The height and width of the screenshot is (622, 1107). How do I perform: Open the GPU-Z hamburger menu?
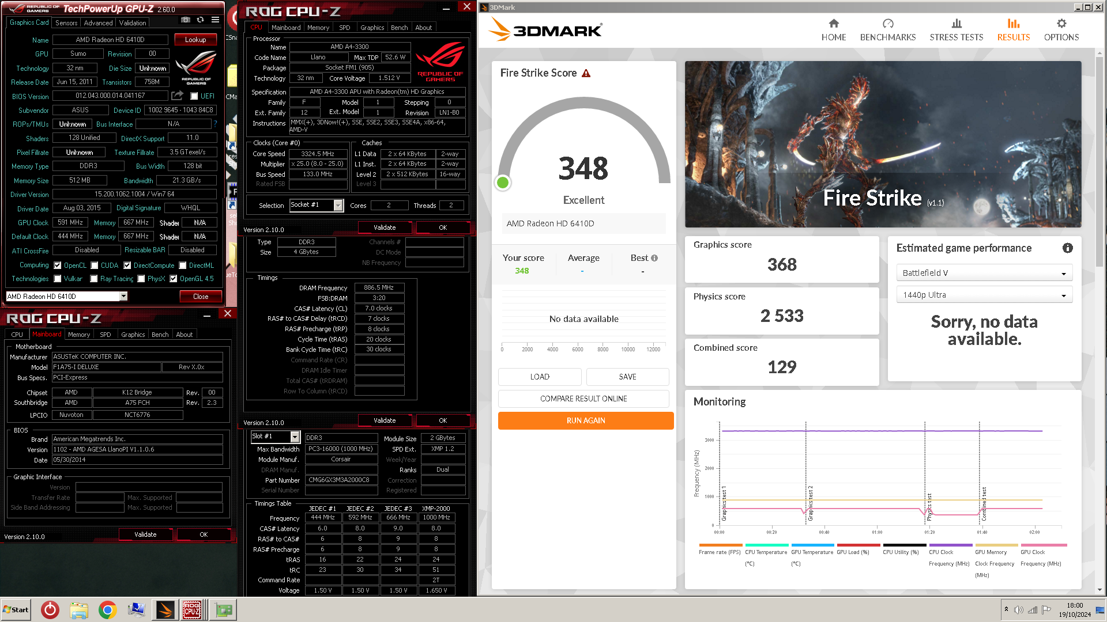pyautogui.click(x=215, y=20)
